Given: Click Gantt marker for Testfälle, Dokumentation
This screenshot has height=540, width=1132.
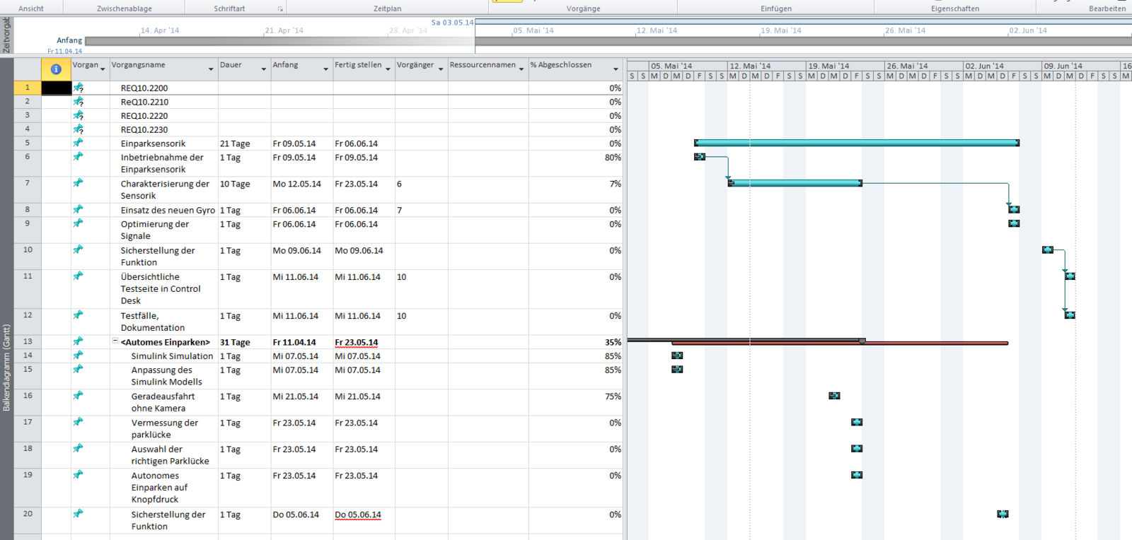Looking at the screenshot, I should pyautogui.click(x=1070, y=315).
